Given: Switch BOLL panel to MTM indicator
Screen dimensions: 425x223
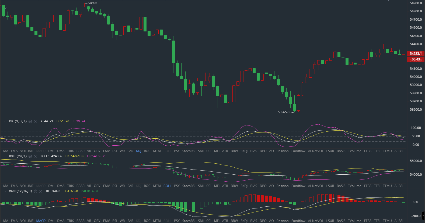Looking at the screenshot, I should [157, 186].
